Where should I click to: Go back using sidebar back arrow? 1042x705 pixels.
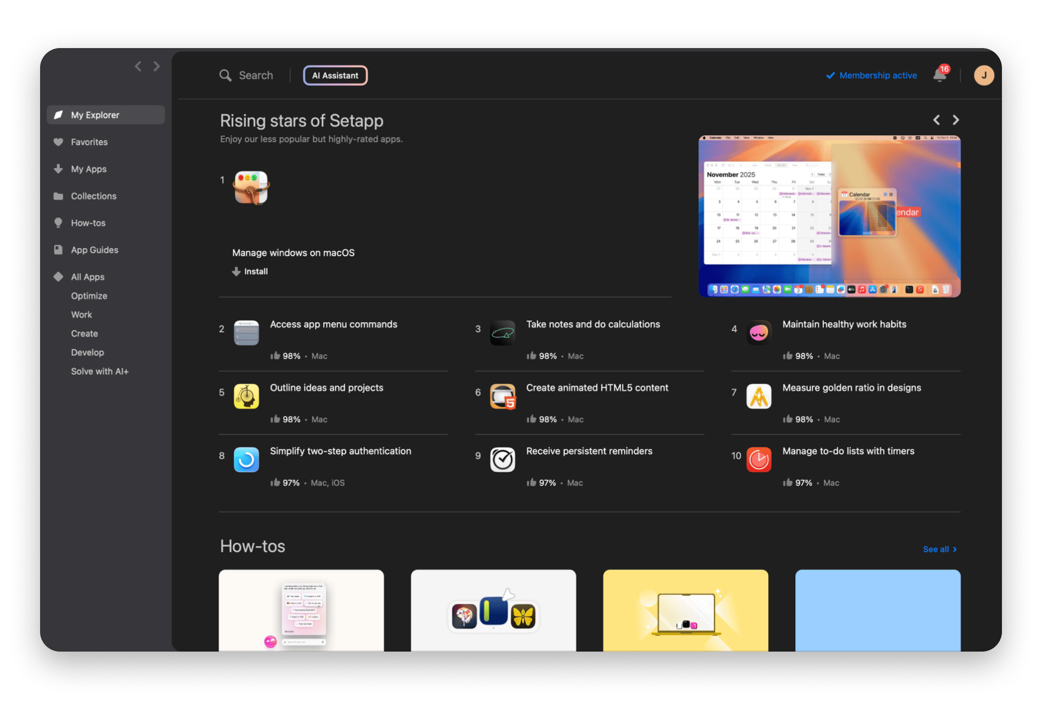coord(138,66)
